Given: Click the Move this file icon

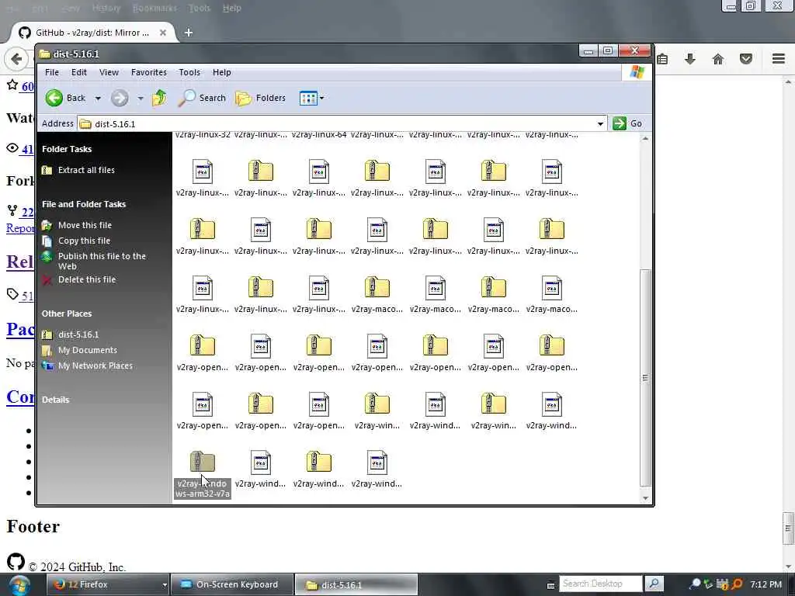Looking at the screenshot, I should [x=47, y=225].
